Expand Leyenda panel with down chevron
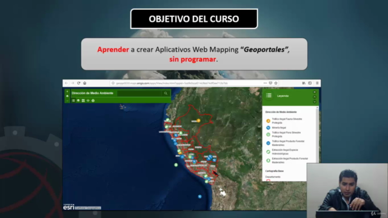Screen dimensions: 388x218 [x=315, y=102]
